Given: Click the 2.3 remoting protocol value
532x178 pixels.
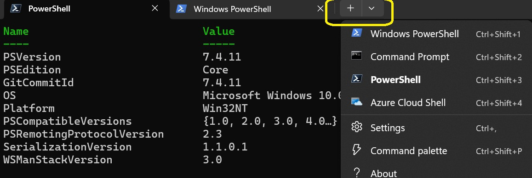Looking at the screenshot, I should (x=212, y=134).
